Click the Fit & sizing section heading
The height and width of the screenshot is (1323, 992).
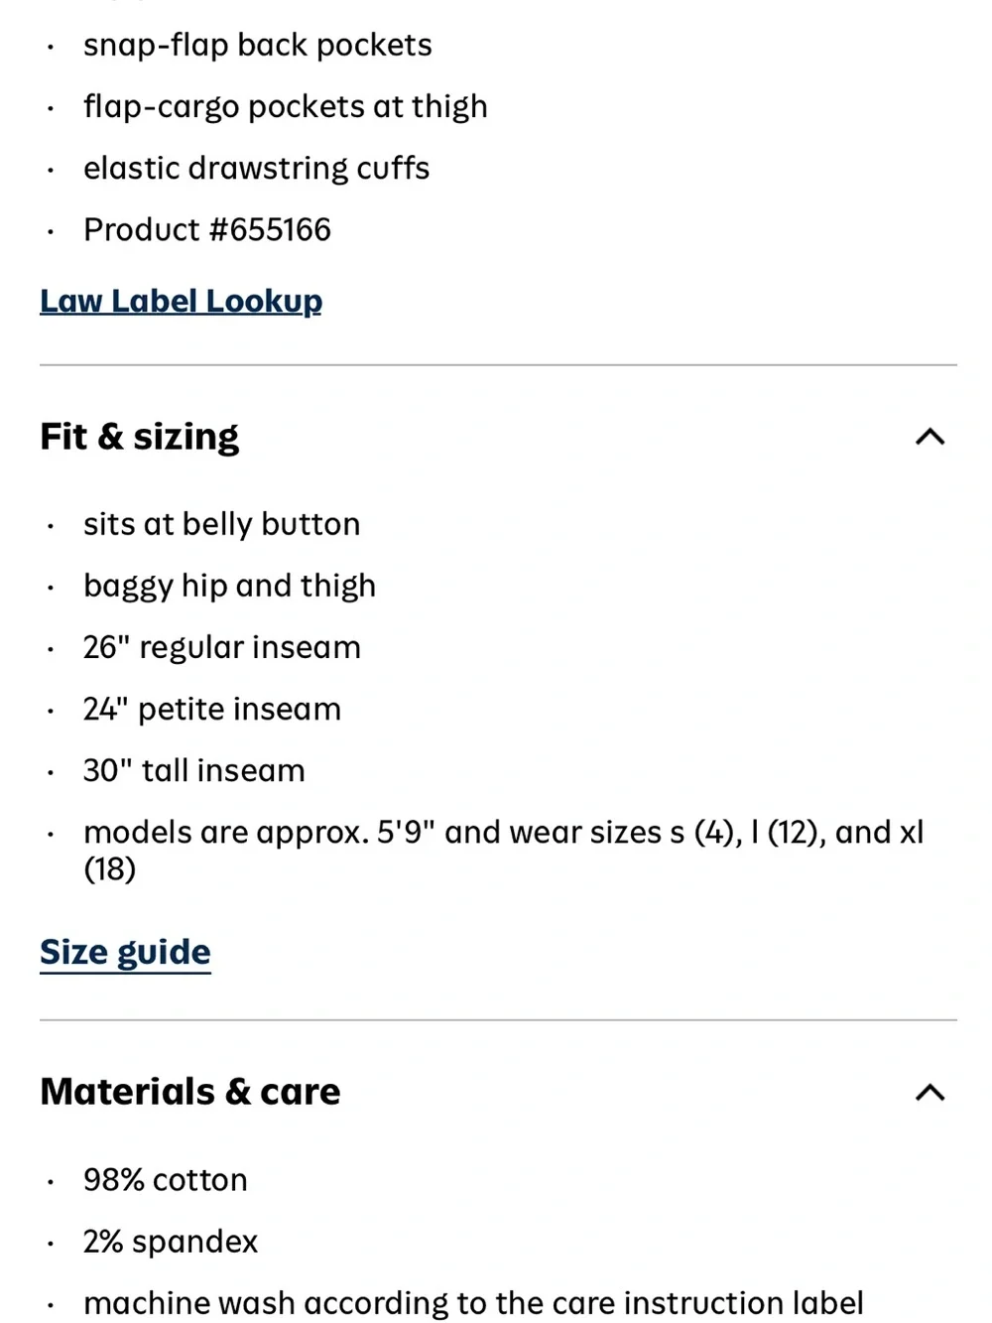[x=139, y=437]
